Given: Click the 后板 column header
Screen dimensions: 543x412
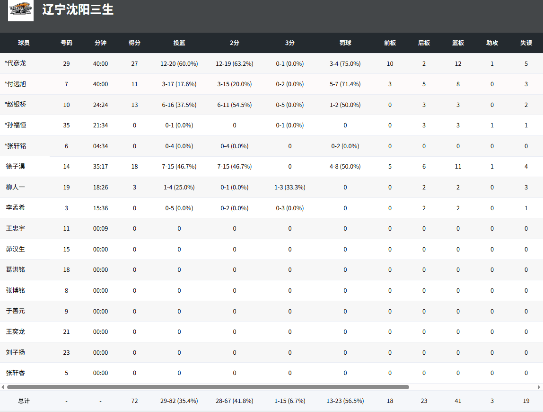Looking at the screenshot, I should tap(424, 43).
